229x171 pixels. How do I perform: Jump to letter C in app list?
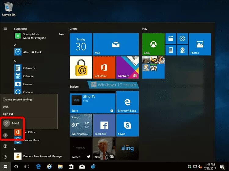15,61
